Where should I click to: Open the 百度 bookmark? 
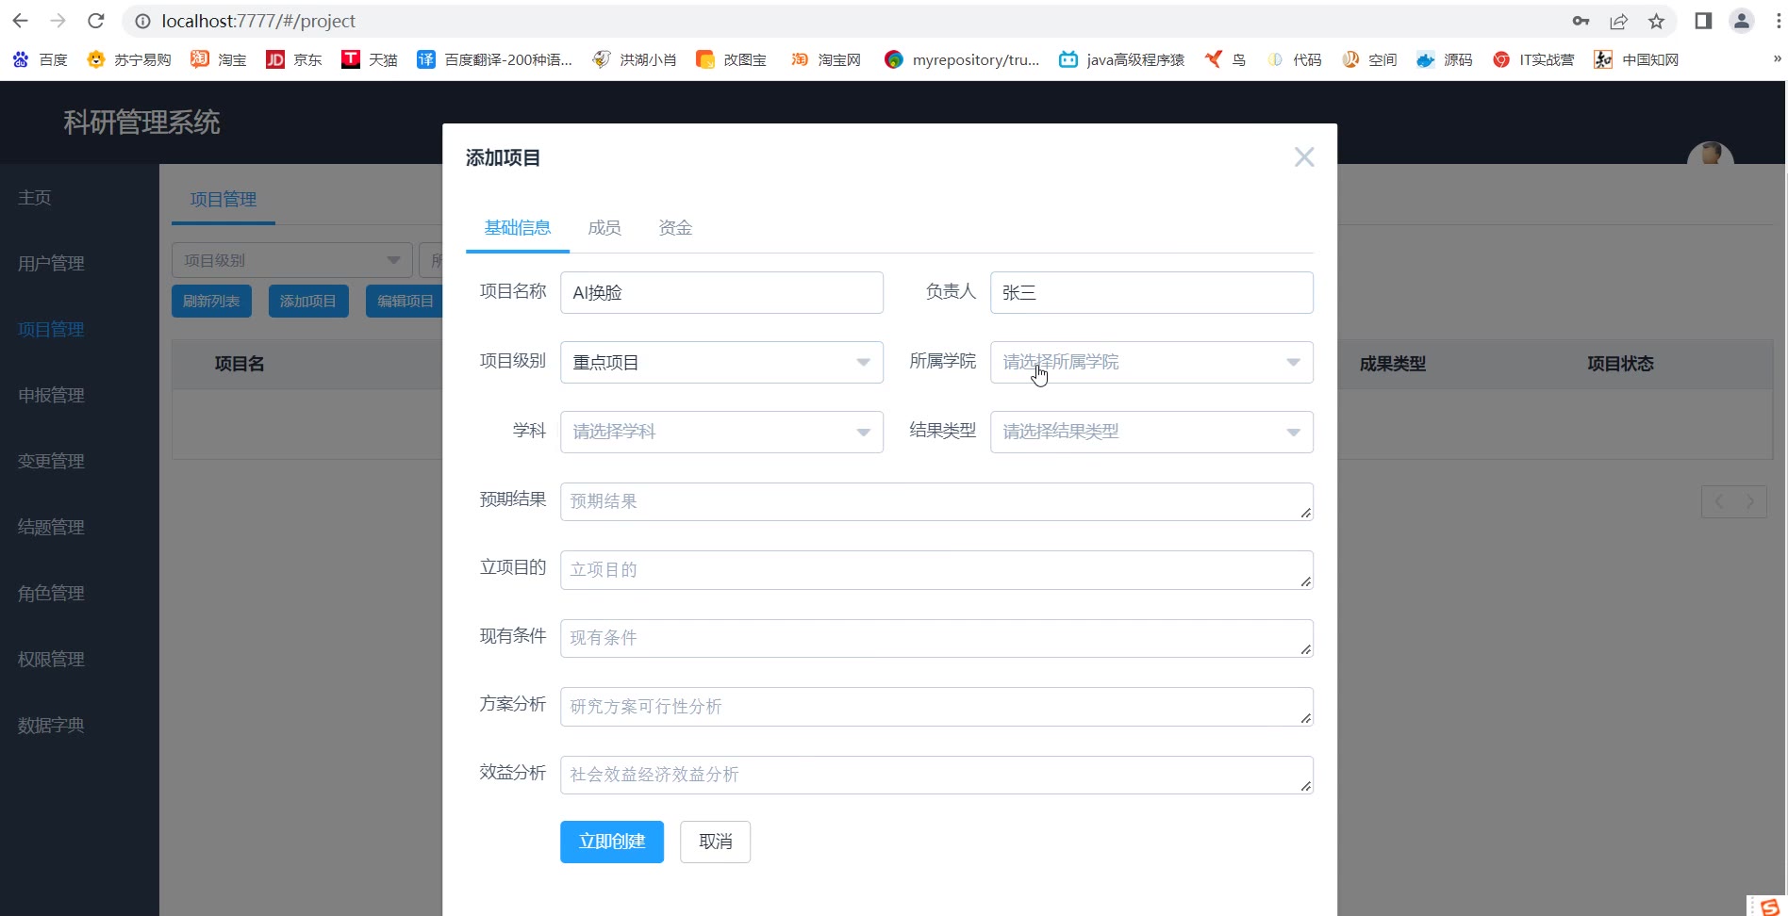click(x=41, y=59)
